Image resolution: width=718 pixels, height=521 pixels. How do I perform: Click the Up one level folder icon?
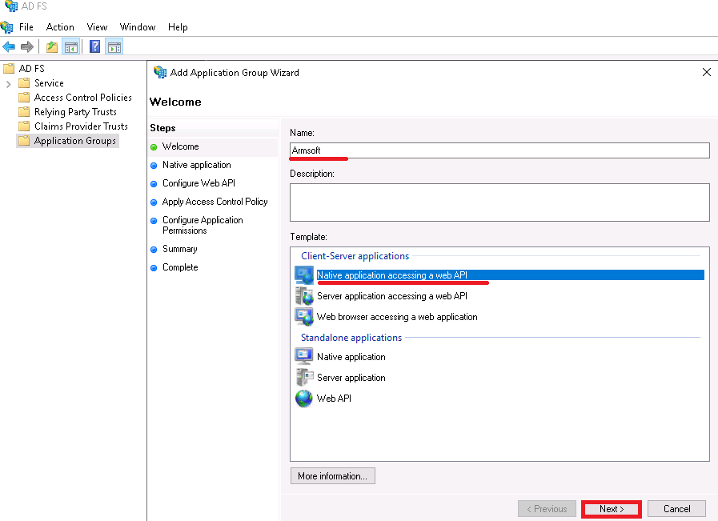tap(52, 46)
